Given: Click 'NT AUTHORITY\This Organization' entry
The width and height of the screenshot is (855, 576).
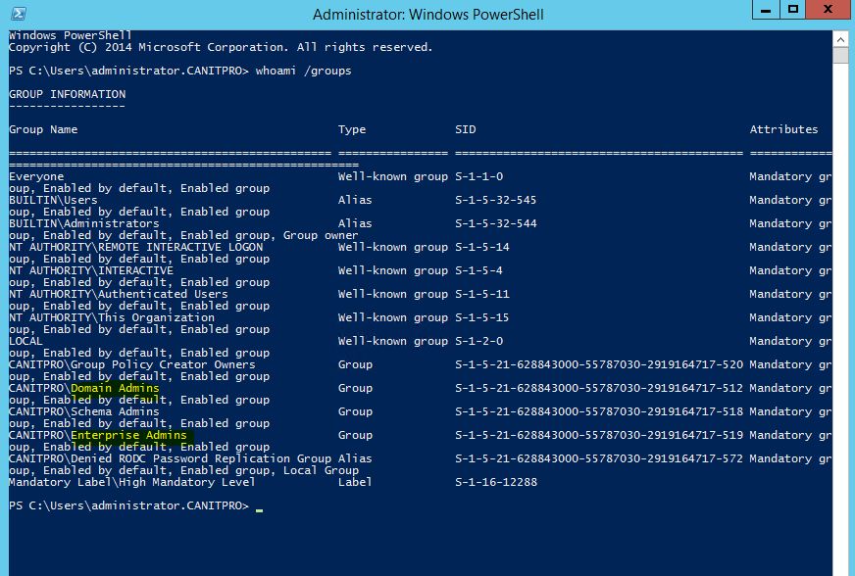Looking at the screenshot, I should point(112,317).
